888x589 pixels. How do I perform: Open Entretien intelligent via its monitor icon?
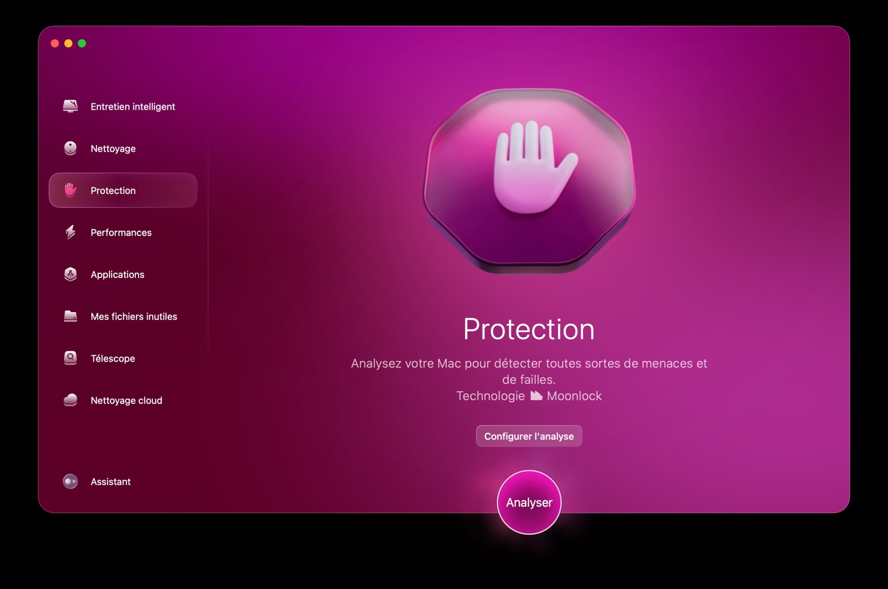point(70,106)
